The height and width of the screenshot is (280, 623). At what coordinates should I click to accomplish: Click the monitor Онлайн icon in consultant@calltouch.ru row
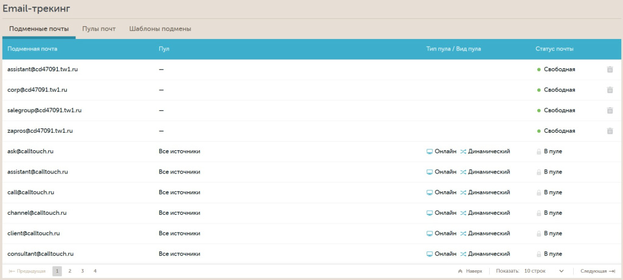pos(429,254)
